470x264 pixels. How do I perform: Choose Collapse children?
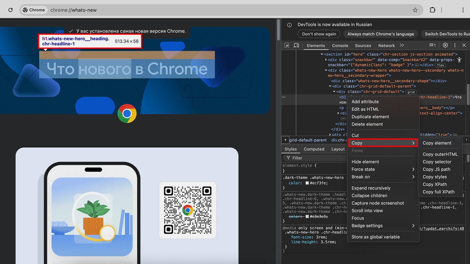coord(383,196)
